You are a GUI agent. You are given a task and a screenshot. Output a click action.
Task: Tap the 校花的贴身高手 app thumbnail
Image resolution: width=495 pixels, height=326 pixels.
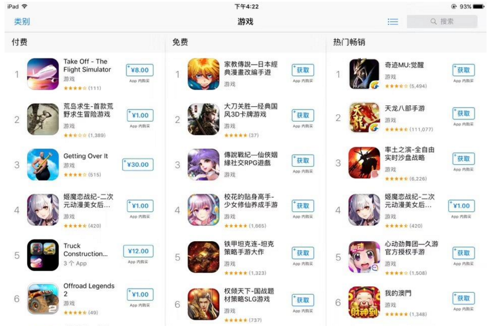203,210
